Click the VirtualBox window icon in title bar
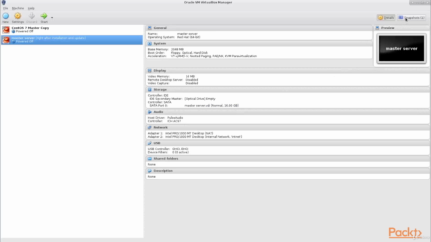 point(3,3)
